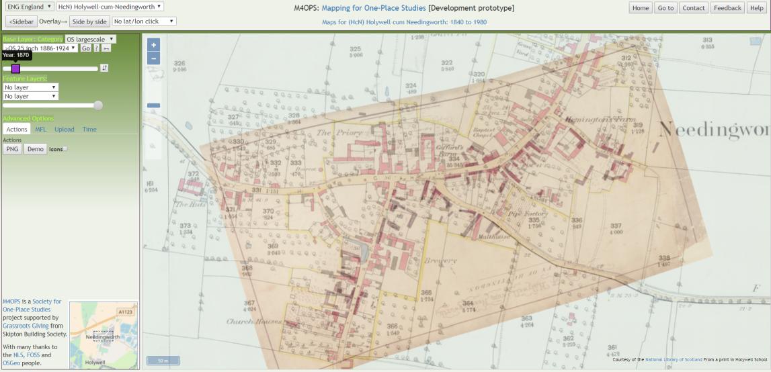Click the Side by side button

(x=89, y=21)
